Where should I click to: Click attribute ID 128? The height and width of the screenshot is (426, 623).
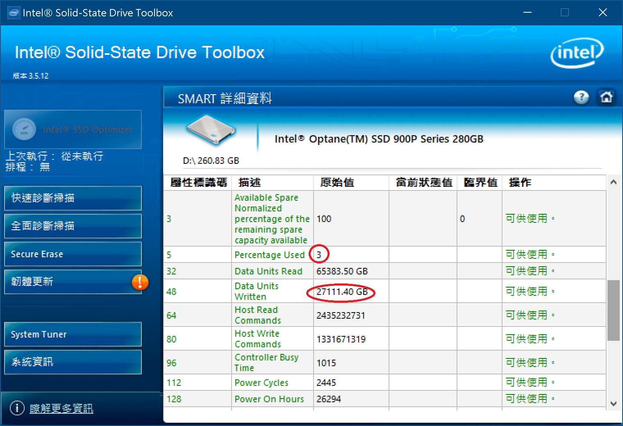[174, 399]
